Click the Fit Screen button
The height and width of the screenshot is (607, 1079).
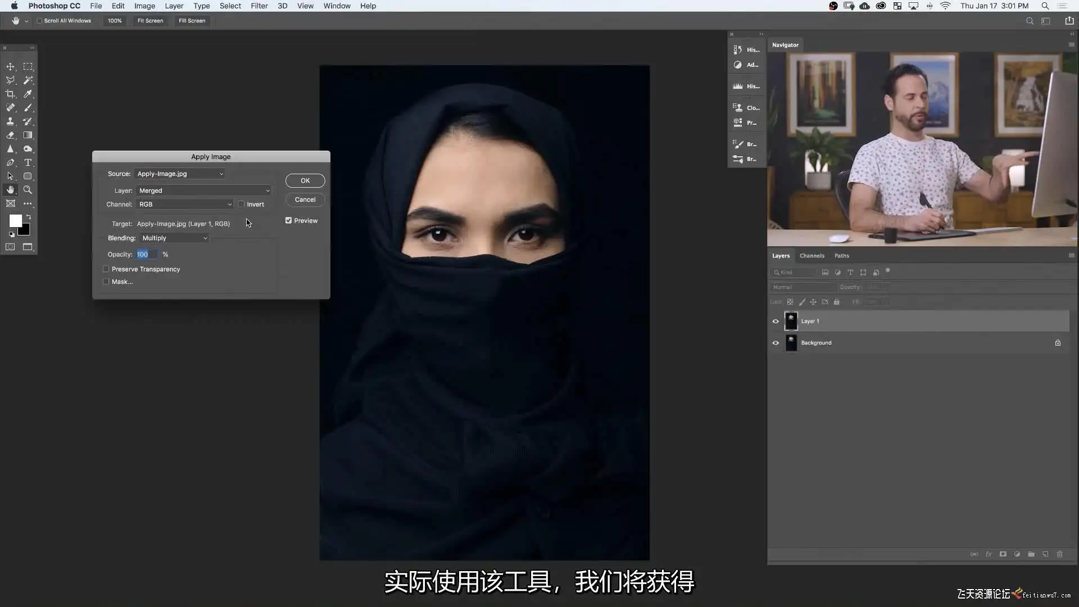point(150,21)
